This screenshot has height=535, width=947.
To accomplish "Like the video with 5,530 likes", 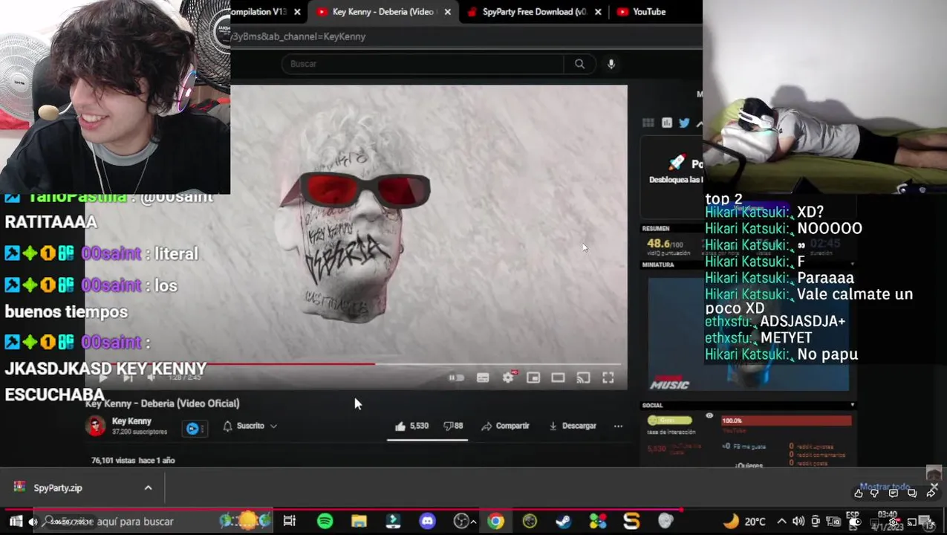I will 411,426.
